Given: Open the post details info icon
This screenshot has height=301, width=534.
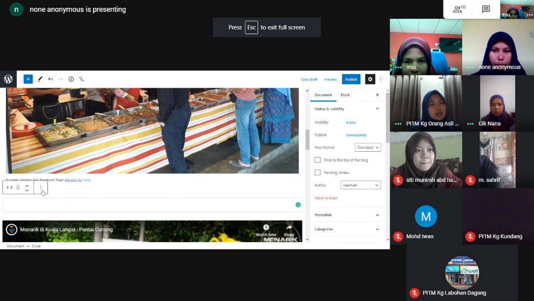Looking at the screenshot, I should coord(71,79).
